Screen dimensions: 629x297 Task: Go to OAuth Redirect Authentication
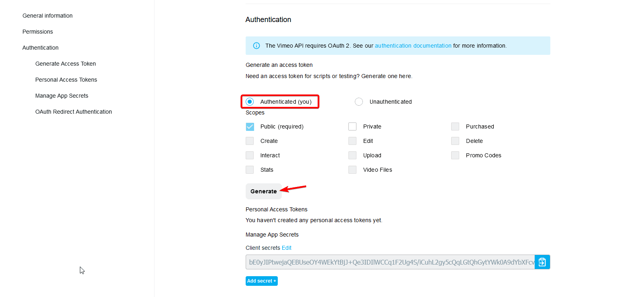[73, 112]
